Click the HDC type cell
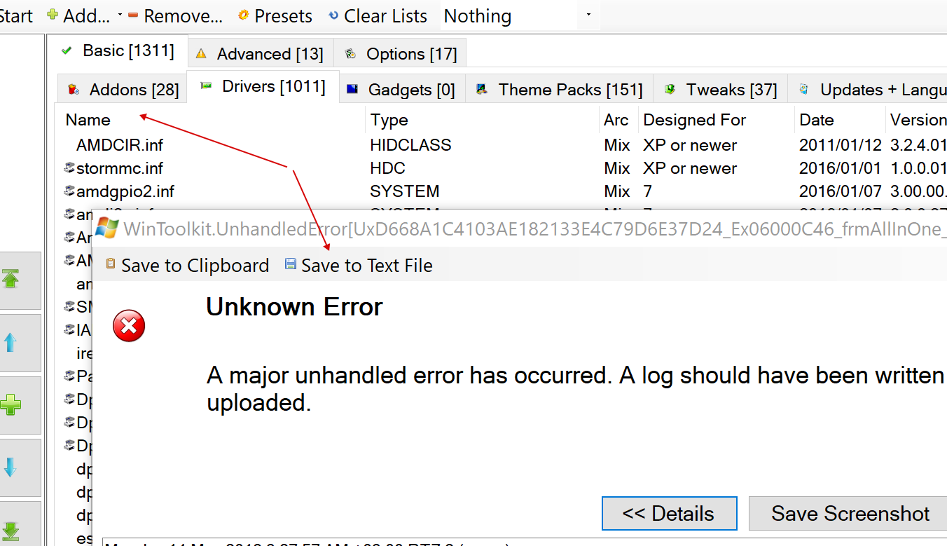The height and width of the screenshot is (546, 947). point(388,168)
